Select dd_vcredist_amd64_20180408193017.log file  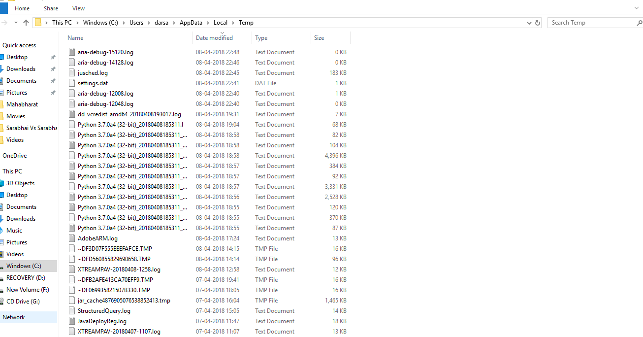pyautogui.click(x=129, y=114)
